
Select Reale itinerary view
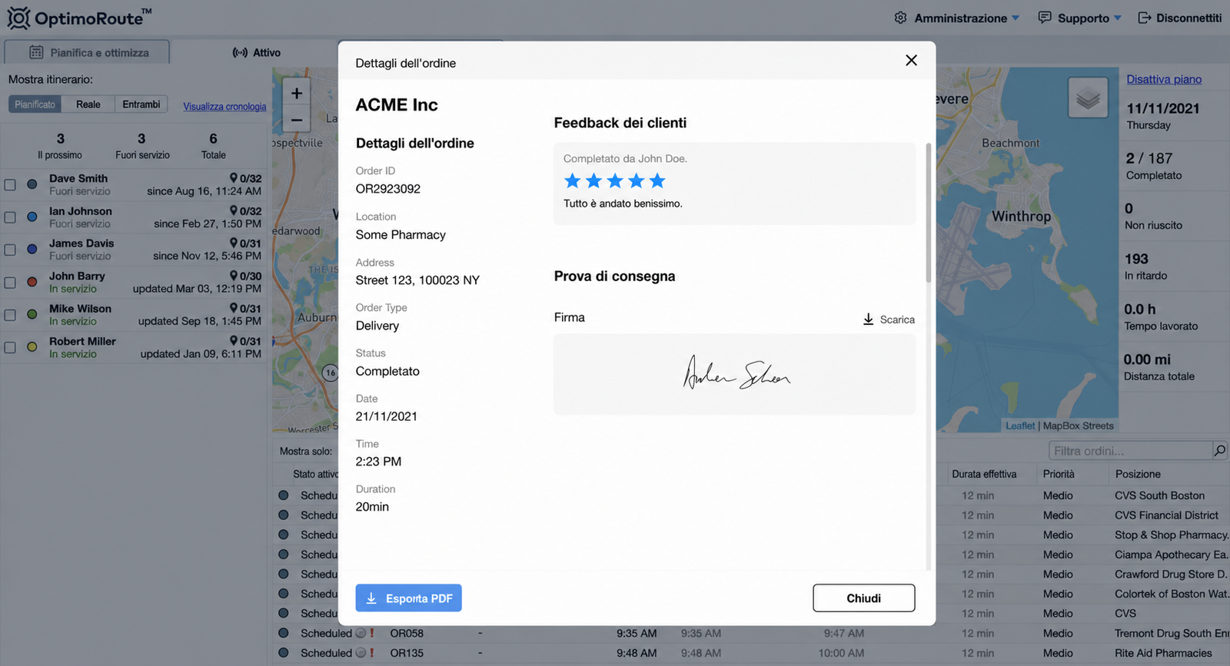point(88,104)
